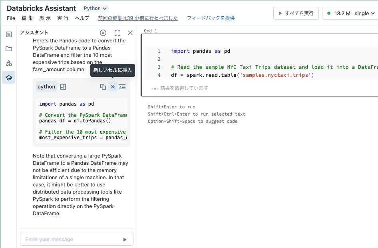
Task: Clear the assistant conversation with the circled X
Action: point(103,32)
